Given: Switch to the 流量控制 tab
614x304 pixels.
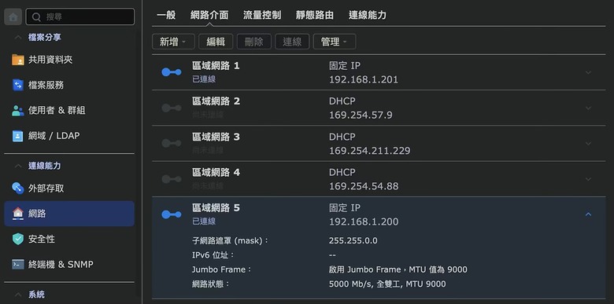Looking at the screenshot, I should pyautogui.click(x=262, y=15).
